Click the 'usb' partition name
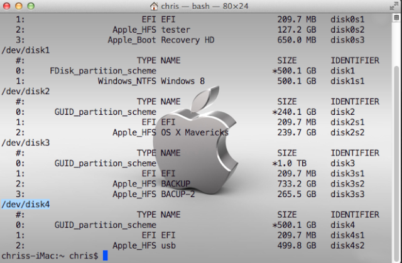402x263 pixels. click(x=168, y=245)
